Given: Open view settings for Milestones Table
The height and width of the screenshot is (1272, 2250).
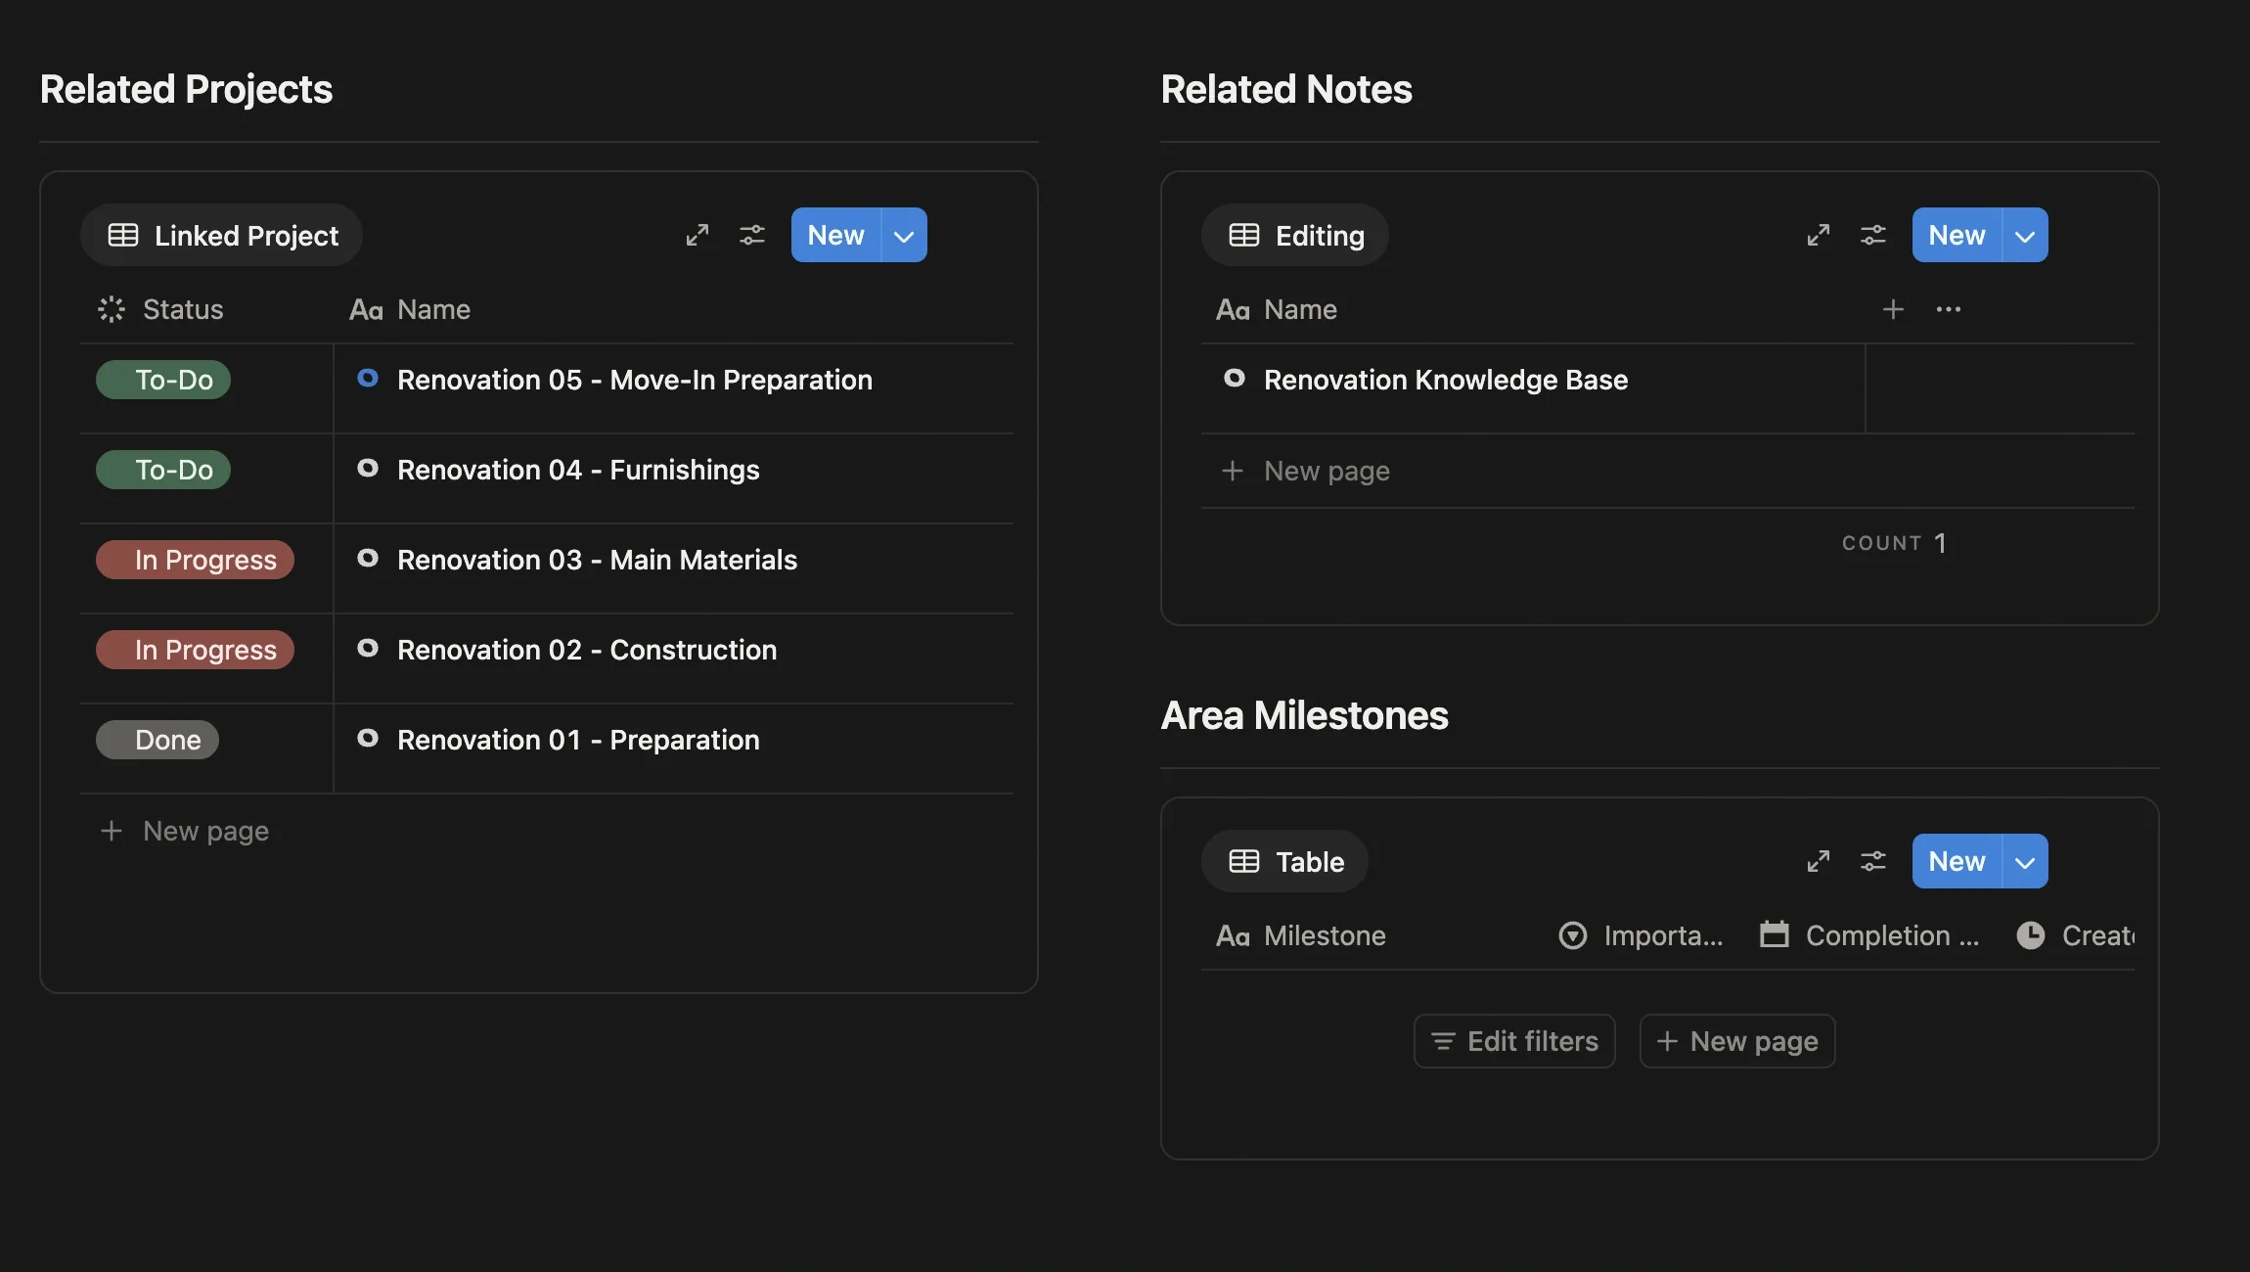Looking at the screenshot, I should coord(1873,861).
